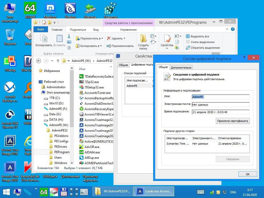This screenshot has width=264, height=198.
Task: Click the Имя field with AdminPE
Action: [x=221, y=97]
